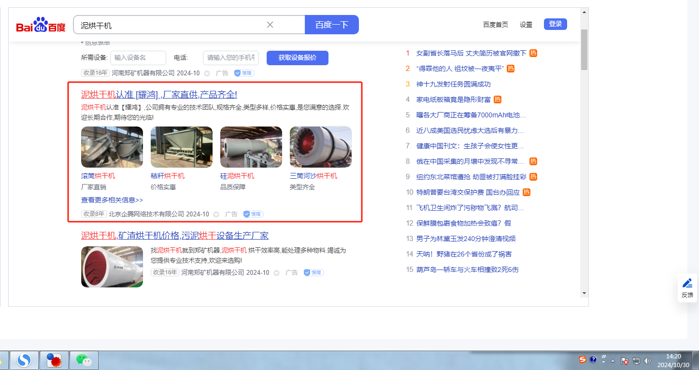Expand dropdown arrow beside 河南郑矿机器有限公司 2024-10 top listing
The image size is (699, 370).
tap(207, 73)
